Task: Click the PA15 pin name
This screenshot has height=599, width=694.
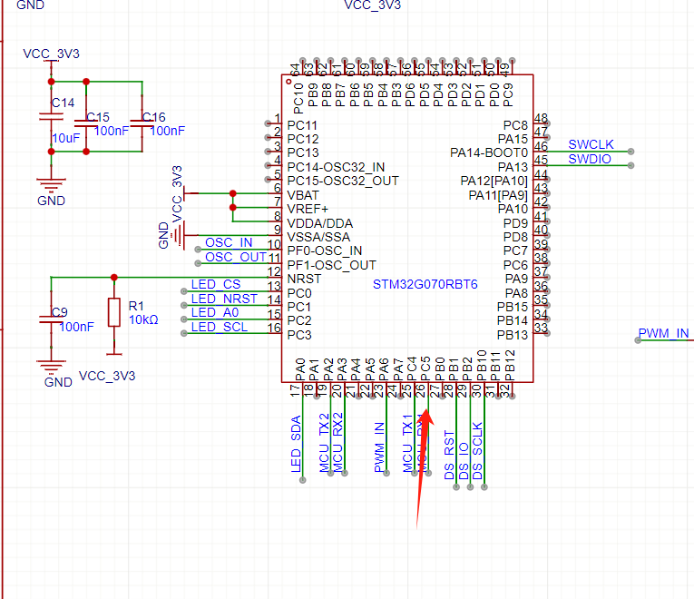Action: (x=513, y=139)
